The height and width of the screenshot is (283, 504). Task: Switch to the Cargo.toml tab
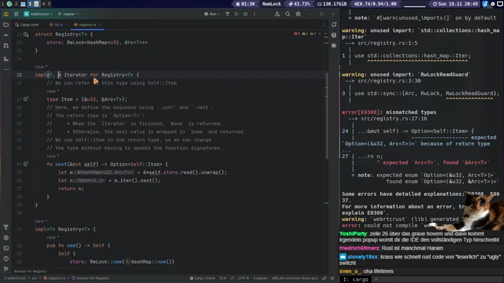pyautogui.click(x=29, y=25)
